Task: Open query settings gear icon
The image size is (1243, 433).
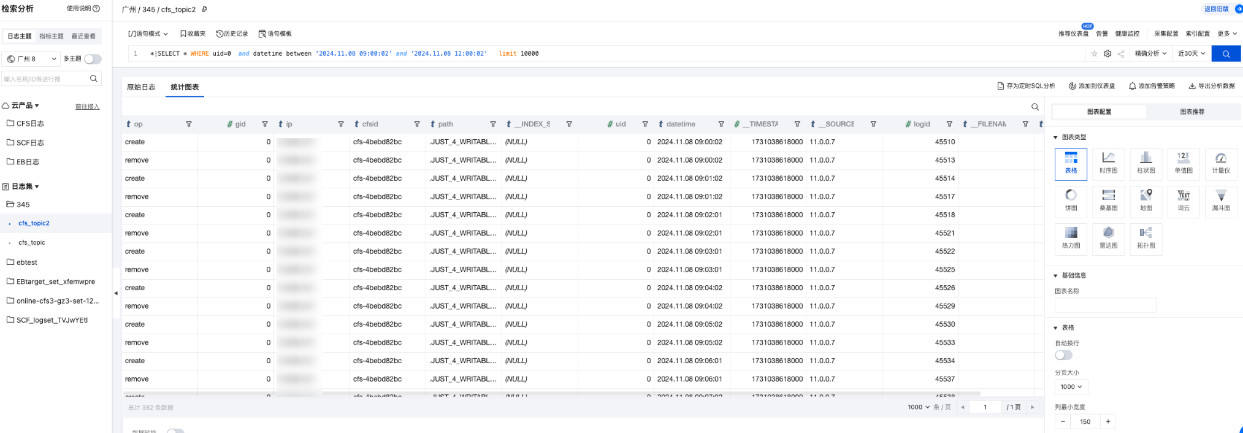Action: [x=1107, y=54]
